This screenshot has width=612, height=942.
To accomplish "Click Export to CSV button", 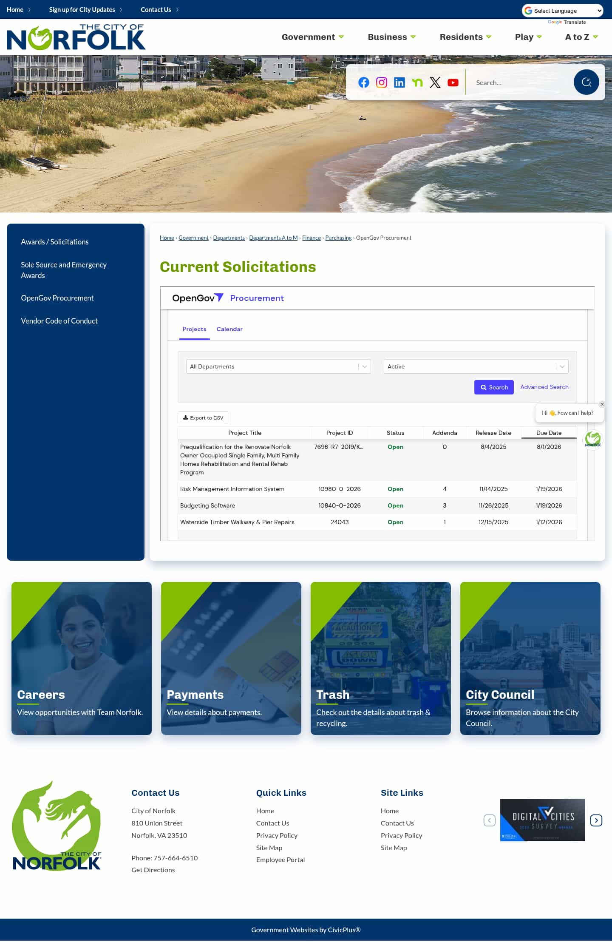I will point(203,418).
